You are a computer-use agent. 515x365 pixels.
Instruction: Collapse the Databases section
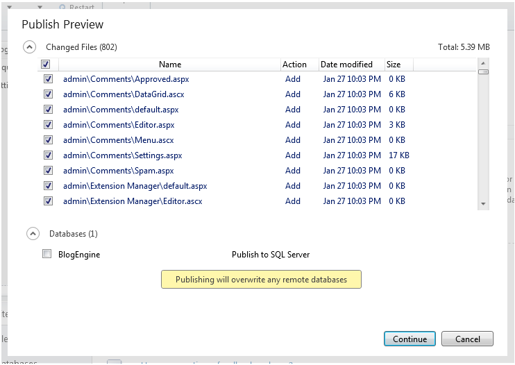(33, 234)
